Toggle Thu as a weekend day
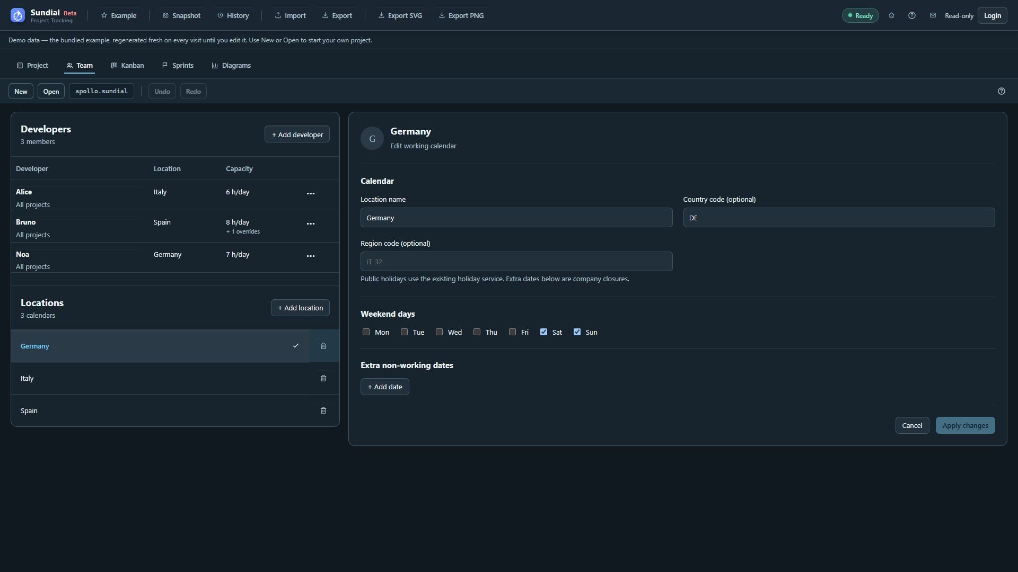Viewport: 1018px width, 572px height. [x=477, y=332]
